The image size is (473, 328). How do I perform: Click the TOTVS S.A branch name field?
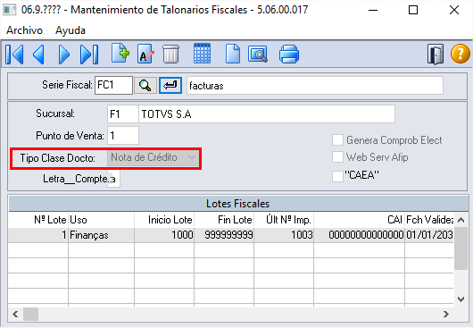click(267, 114)
